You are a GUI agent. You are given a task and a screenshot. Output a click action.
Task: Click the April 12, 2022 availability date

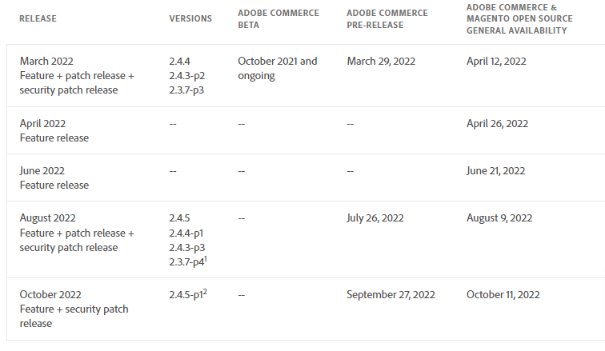click(496, 62)
